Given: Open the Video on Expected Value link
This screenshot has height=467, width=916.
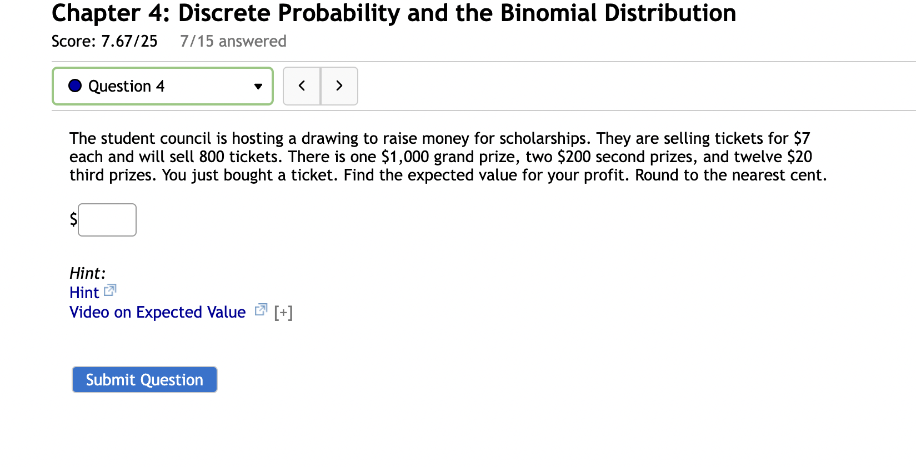Looking at the screenshot, I should coord(157,312).
